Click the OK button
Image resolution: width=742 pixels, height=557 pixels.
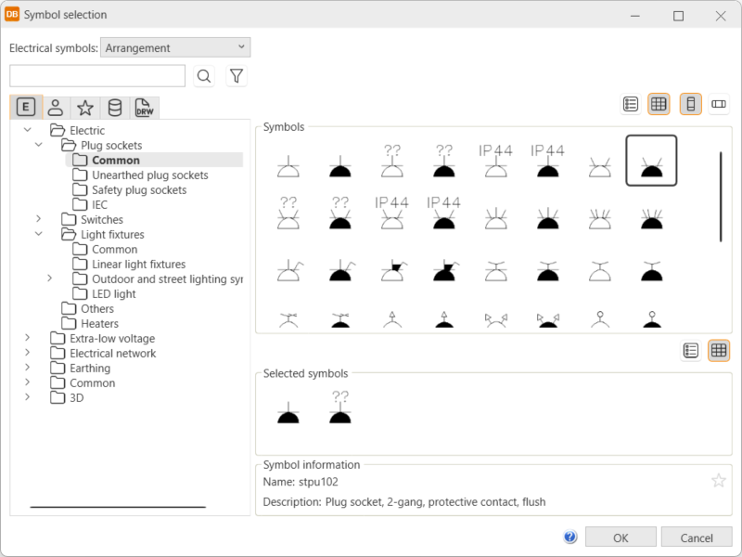click(620, 538)
